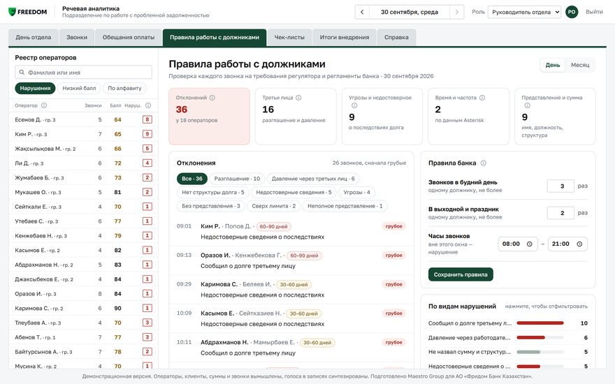Click search magnifier in operator registry
Screen dimensions: 615x384
[x=22, y=73]
